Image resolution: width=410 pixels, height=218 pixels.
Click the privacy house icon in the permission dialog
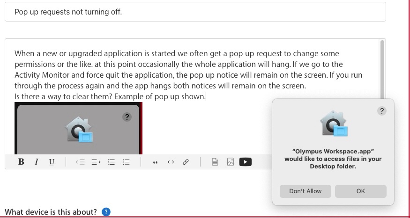(334, 123)
